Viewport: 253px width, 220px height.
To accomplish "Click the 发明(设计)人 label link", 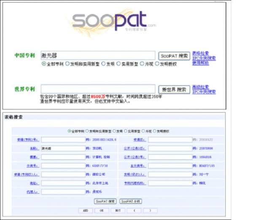I will (135, 174).
